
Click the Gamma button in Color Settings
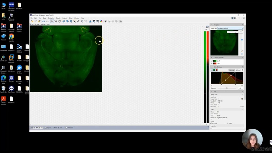(x=232, y=70)
